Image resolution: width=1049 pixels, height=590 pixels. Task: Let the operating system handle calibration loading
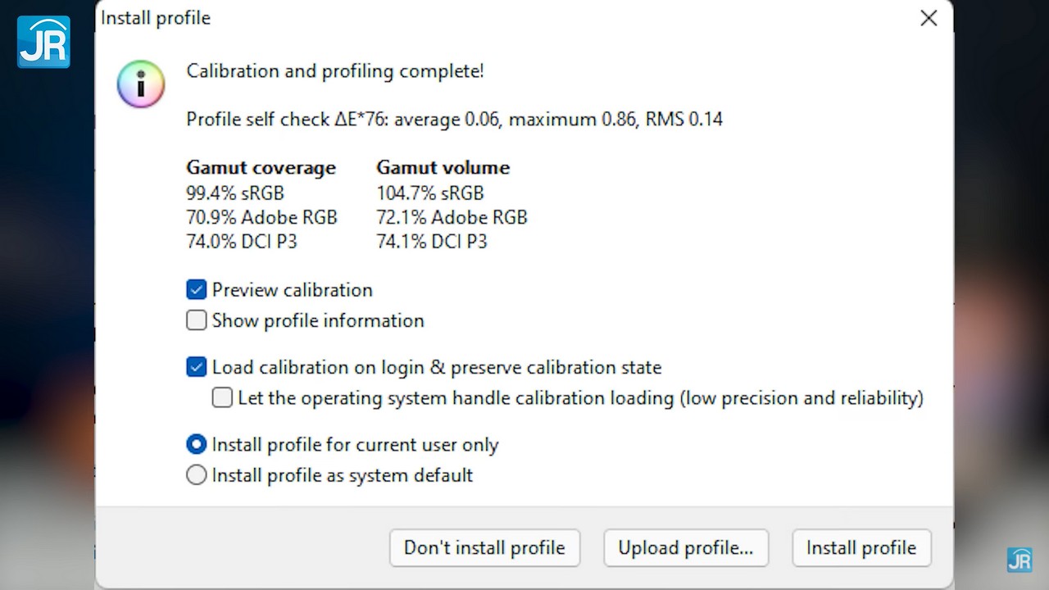(x=222, y=398)
